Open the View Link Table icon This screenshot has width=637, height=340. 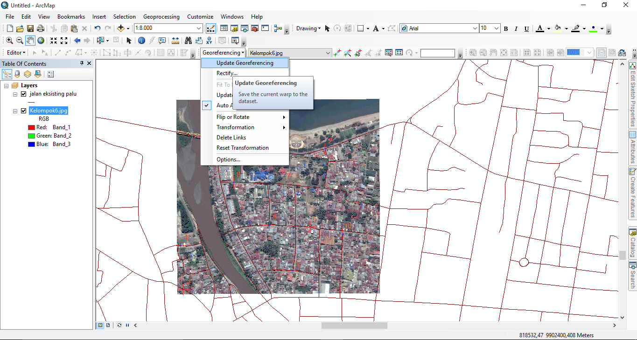coord(399,53)
